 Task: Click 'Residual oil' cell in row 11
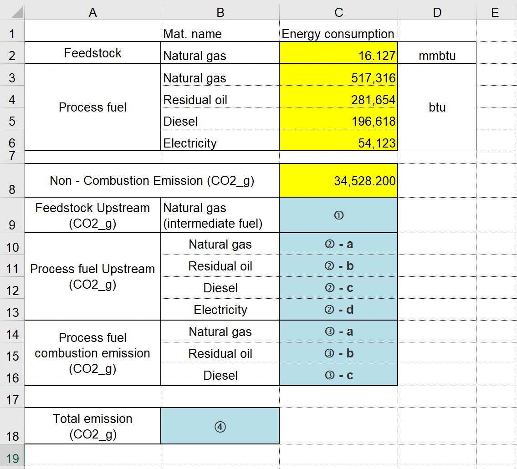[220, 265]
